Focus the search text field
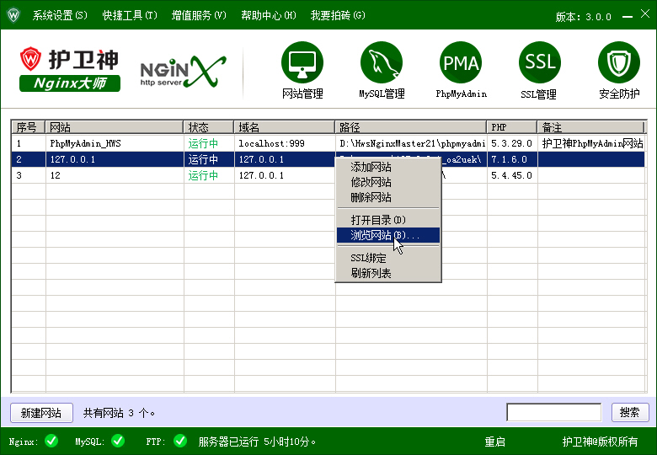This screenshot has width=657, height=455. [x=553, y=413]
